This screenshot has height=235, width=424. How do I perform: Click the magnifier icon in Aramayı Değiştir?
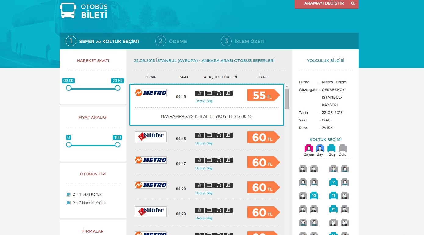tap(353, 3)
